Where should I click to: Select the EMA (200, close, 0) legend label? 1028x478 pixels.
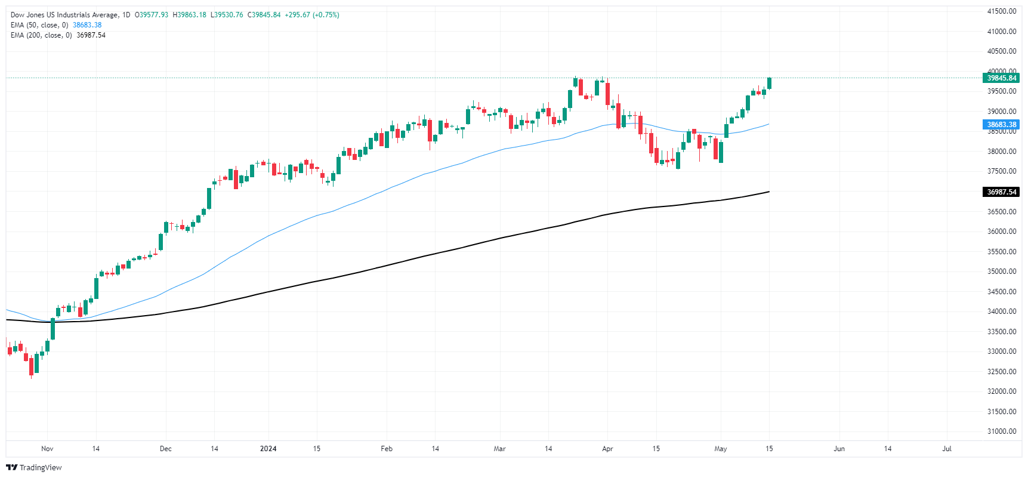coord(41,35)
